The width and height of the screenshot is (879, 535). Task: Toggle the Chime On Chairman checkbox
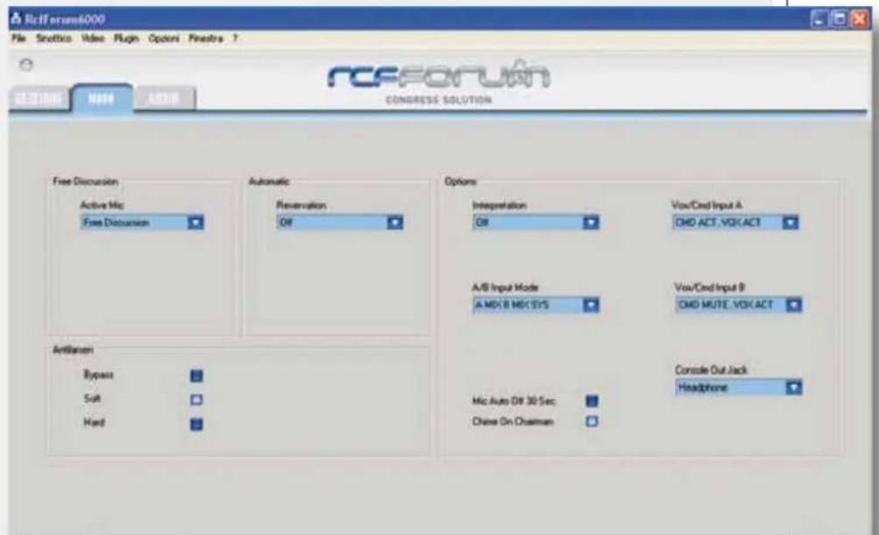coord(592,421)
